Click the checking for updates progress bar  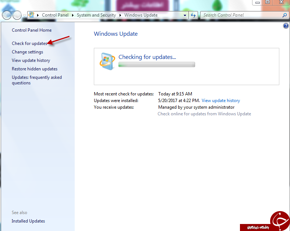coord(157,64)
